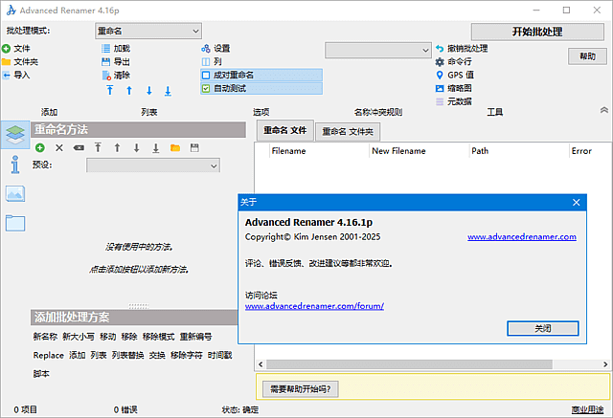This screenshot has height=418, width=613.
Task: Open the 批处理模式 dropdown
Action: click(149, 32)
